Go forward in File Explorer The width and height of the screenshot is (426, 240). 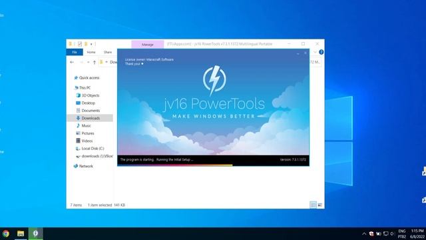pyautogui.click(x=81, y=62)
